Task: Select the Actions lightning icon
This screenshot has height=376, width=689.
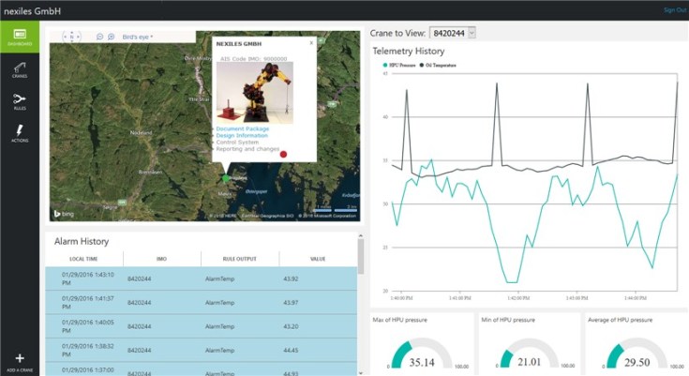Action: click(19, 132)
